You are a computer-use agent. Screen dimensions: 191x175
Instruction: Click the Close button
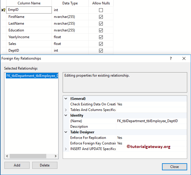[x=174, y=167]
